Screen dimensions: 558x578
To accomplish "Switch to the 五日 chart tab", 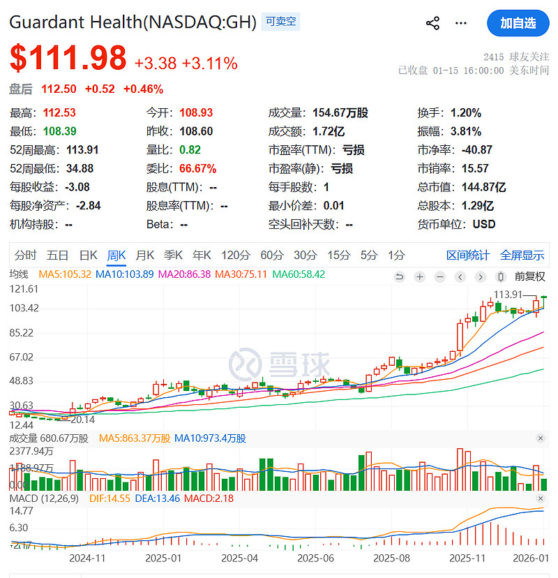I will pos(57,255).
